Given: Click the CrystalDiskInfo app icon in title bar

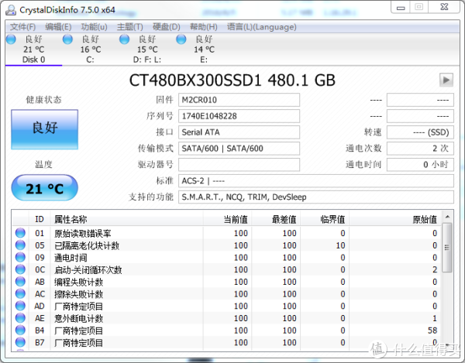Looking at the screenshot, I should click(11, 10).
